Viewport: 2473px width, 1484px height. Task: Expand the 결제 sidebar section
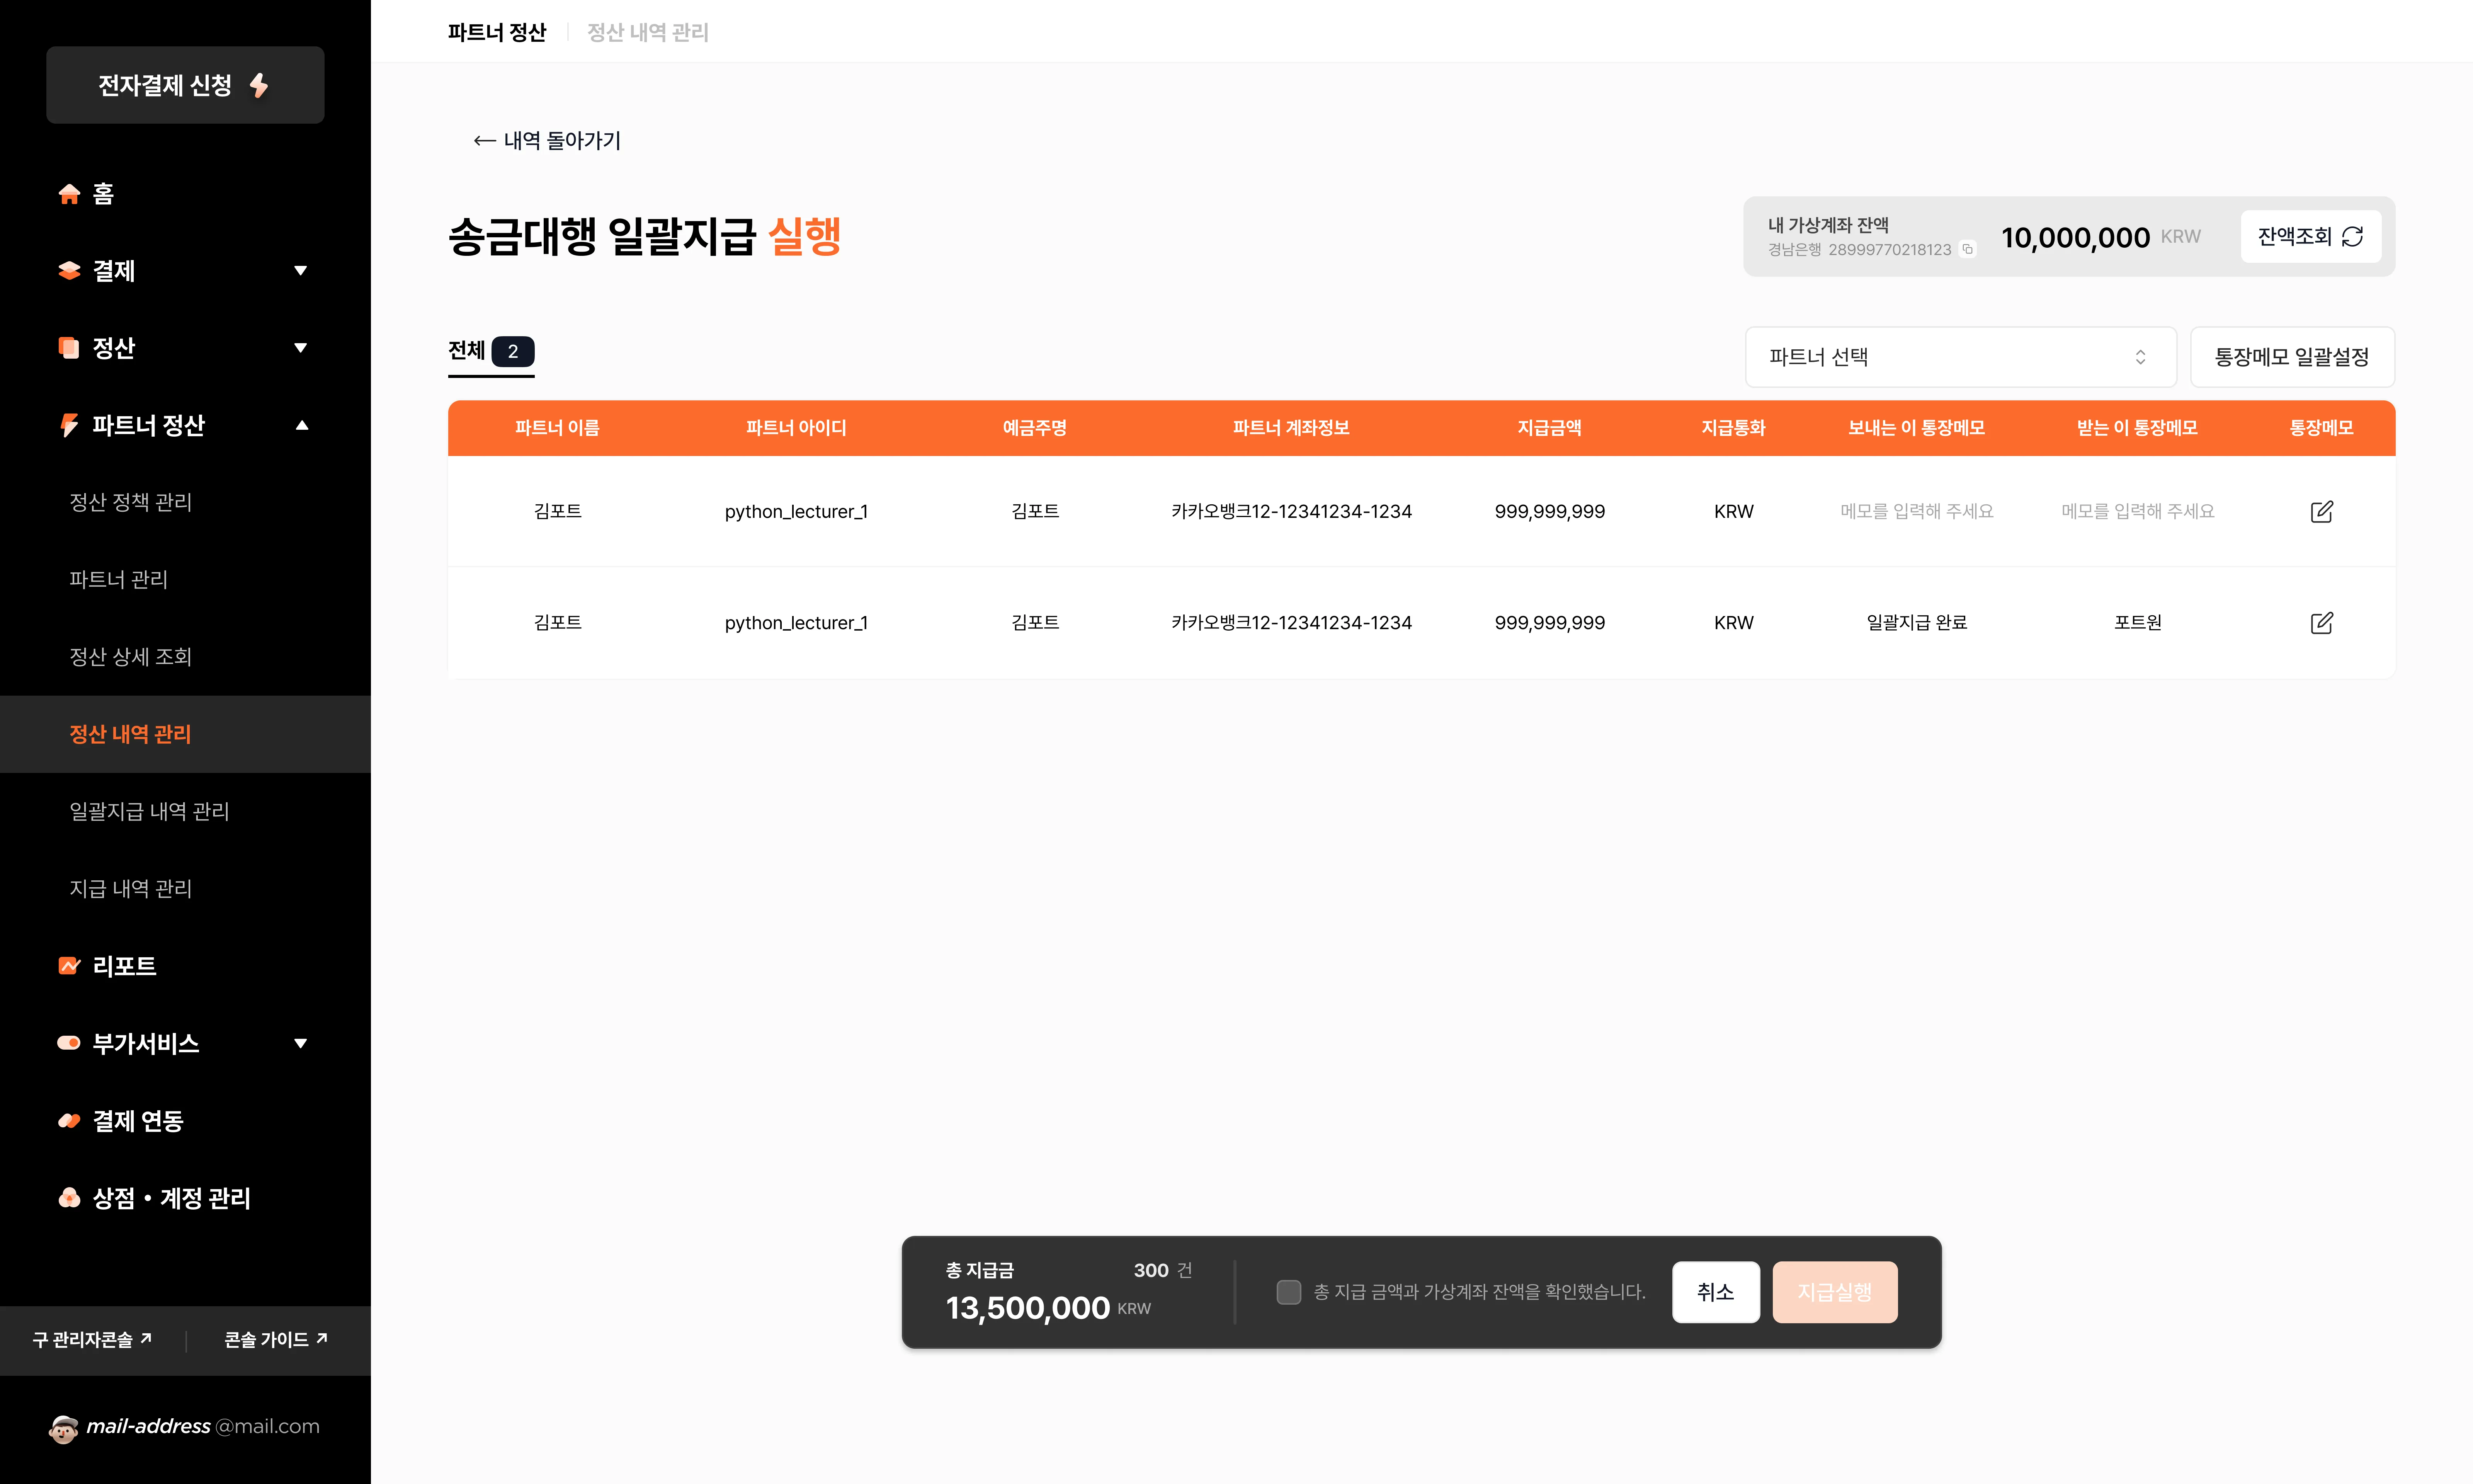[301, 271]
